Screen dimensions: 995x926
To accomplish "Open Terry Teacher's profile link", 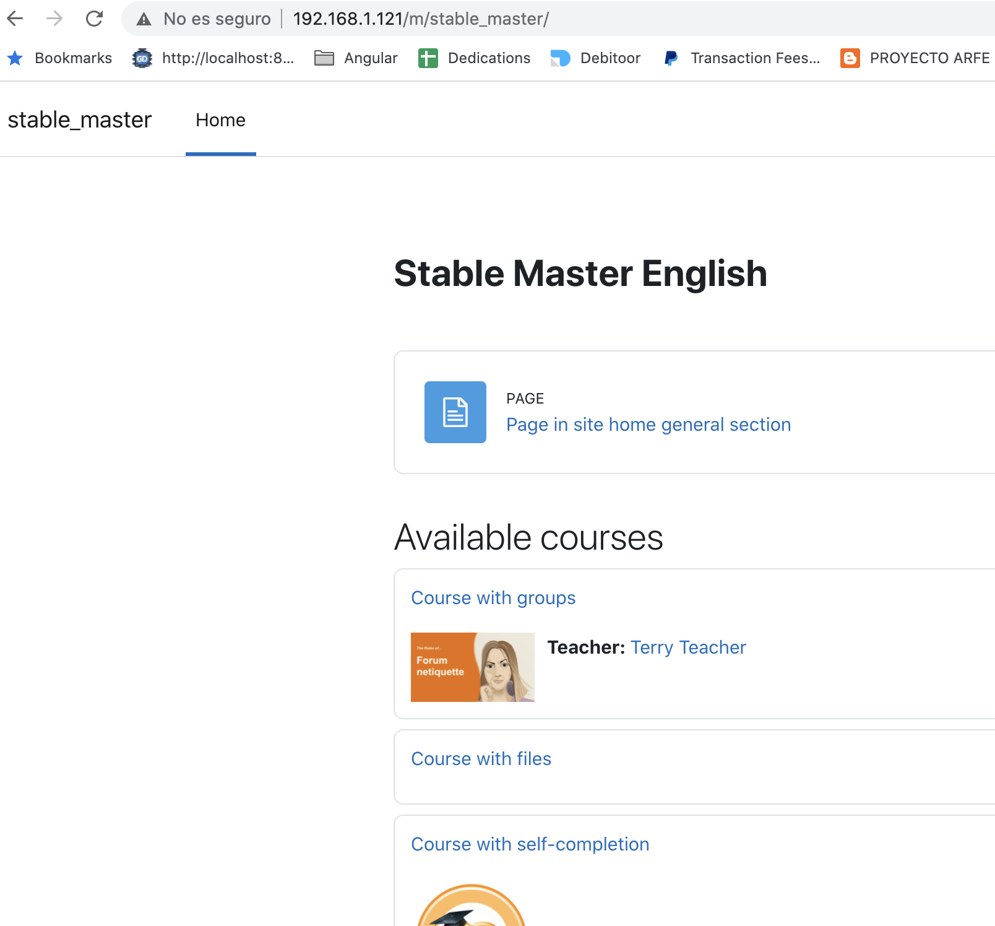I will pos(688,647).
